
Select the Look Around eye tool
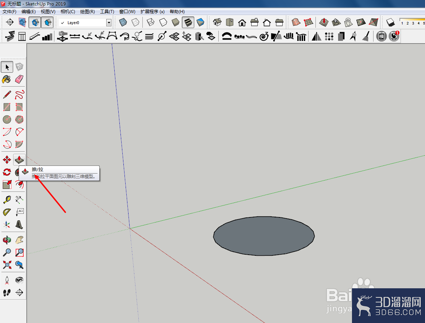pyautogui.click(x=19, y=280)
